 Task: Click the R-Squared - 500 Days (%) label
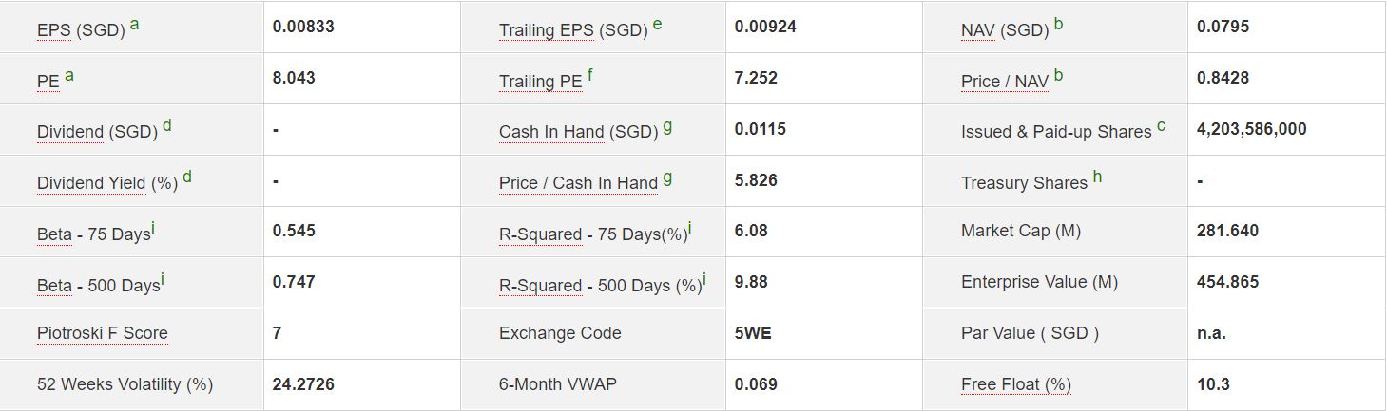(x=600, y=286)
